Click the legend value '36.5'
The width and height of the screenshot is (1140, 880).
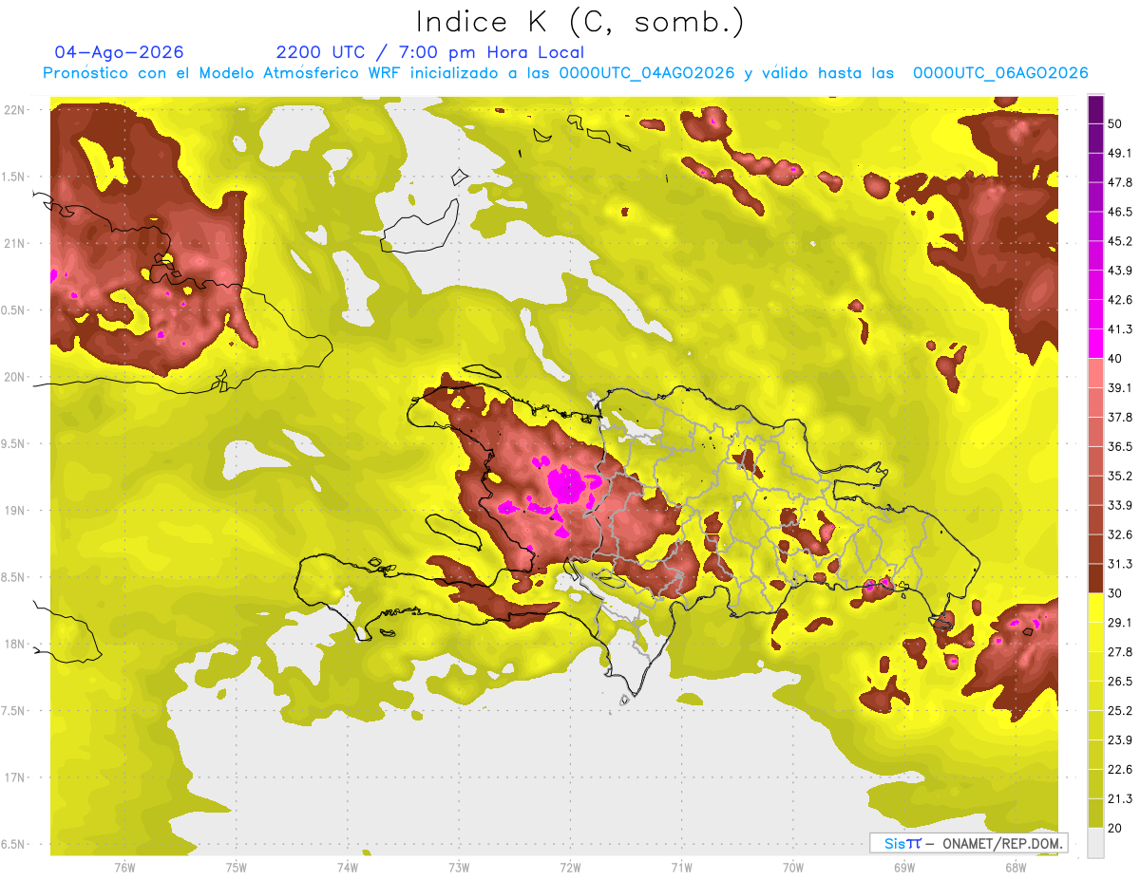coord(1119,446)
